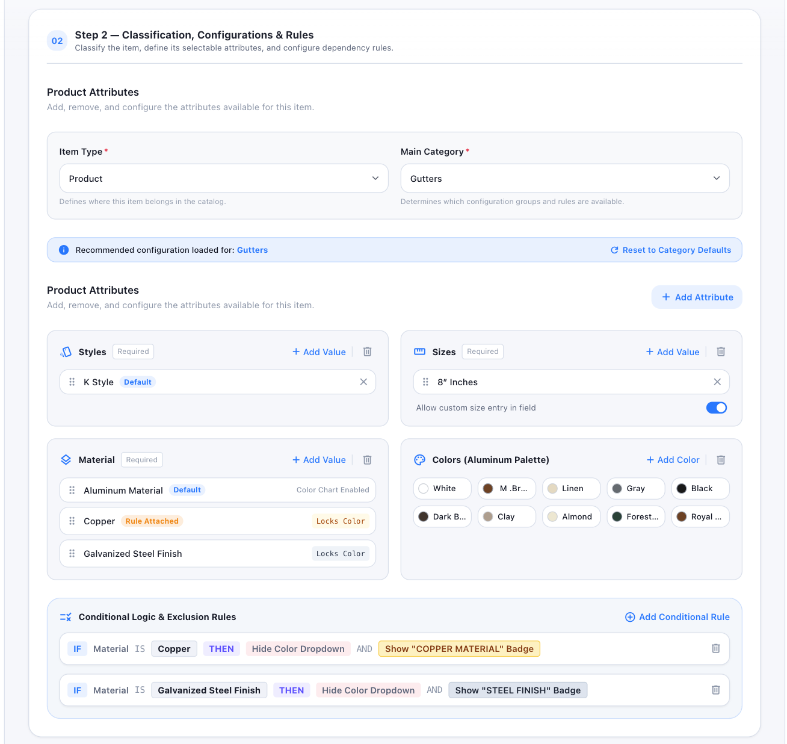
Task: Delete the Sizes attribute with its trash icon
Action: pos(721,352)
